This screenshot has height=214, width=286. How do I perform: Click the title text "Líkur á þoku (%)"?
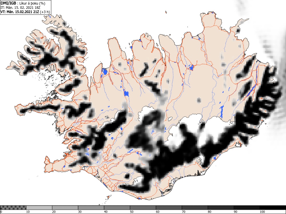pyautogui.click(x=32, y=3)
